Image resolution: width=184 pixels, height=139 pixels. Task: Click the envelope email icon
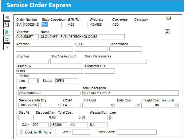(168, 18)
